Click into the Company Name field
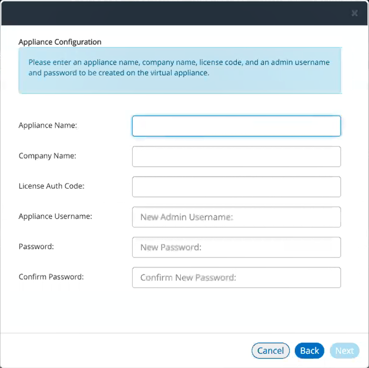369x368 pixels. [x=236, y=156]
